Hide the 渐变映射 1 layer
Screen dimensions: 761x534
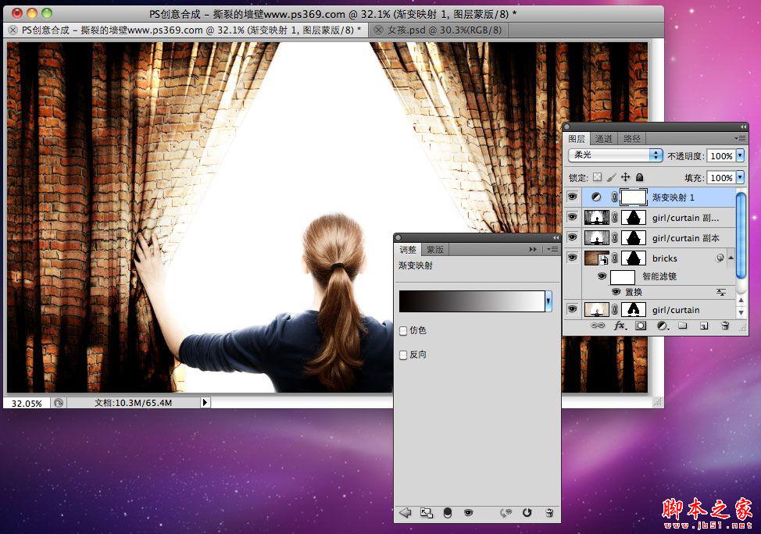573,197
